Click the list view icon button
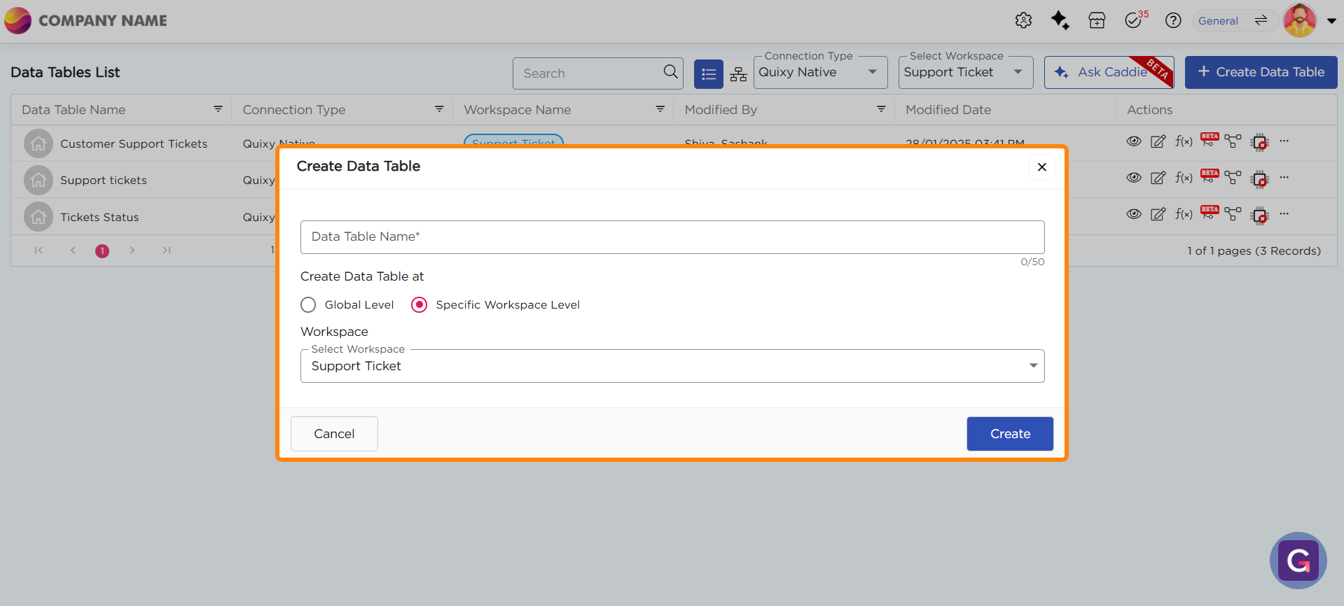Image resolution: width=1344 pixels, height=606 pixels. pos(708,74)
